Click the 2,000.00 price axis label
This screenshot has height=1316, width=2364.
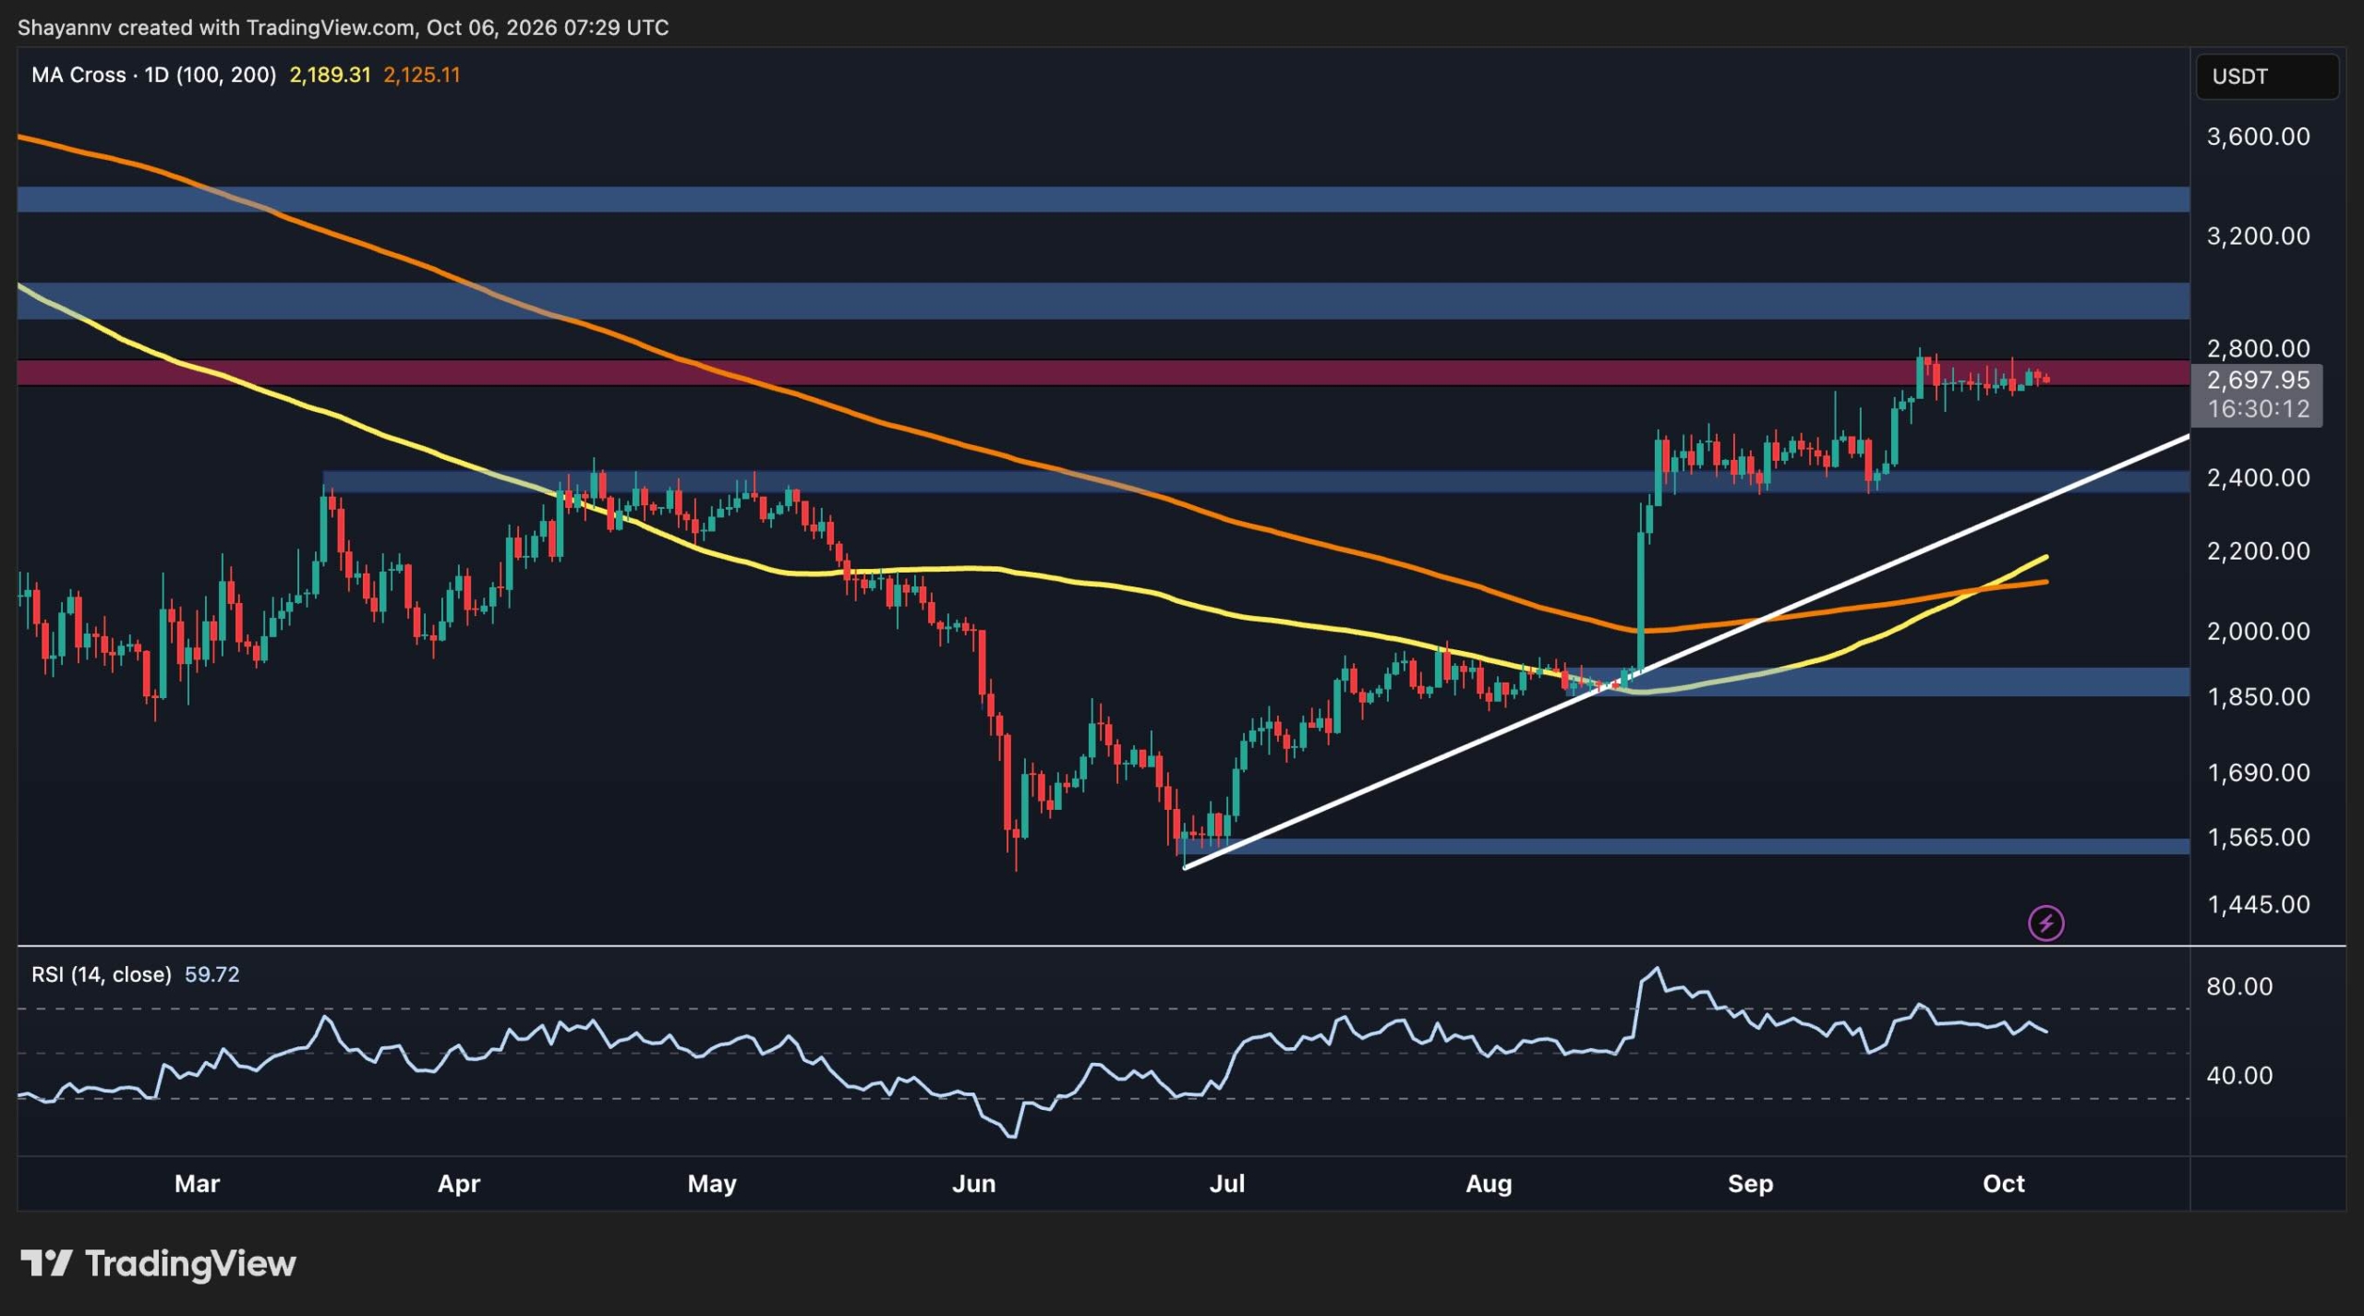click(x=2258, y=631)
